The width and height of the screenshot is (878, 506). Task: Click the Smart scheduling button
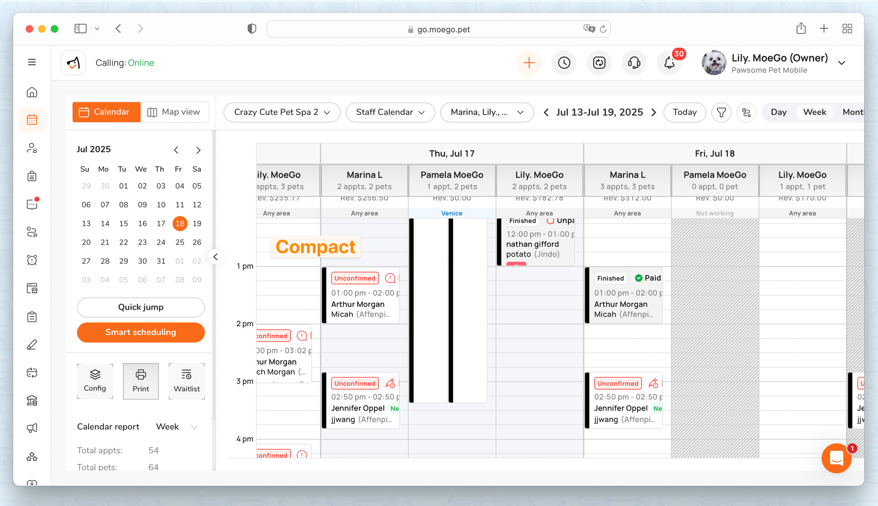(x=140, y=332)
